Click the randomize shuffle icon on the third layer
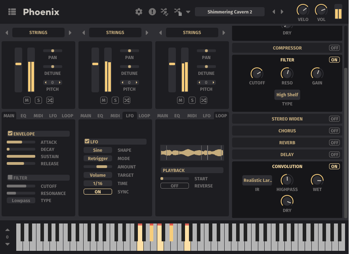The height and width of the screenshot is (254, 349). 204,100
